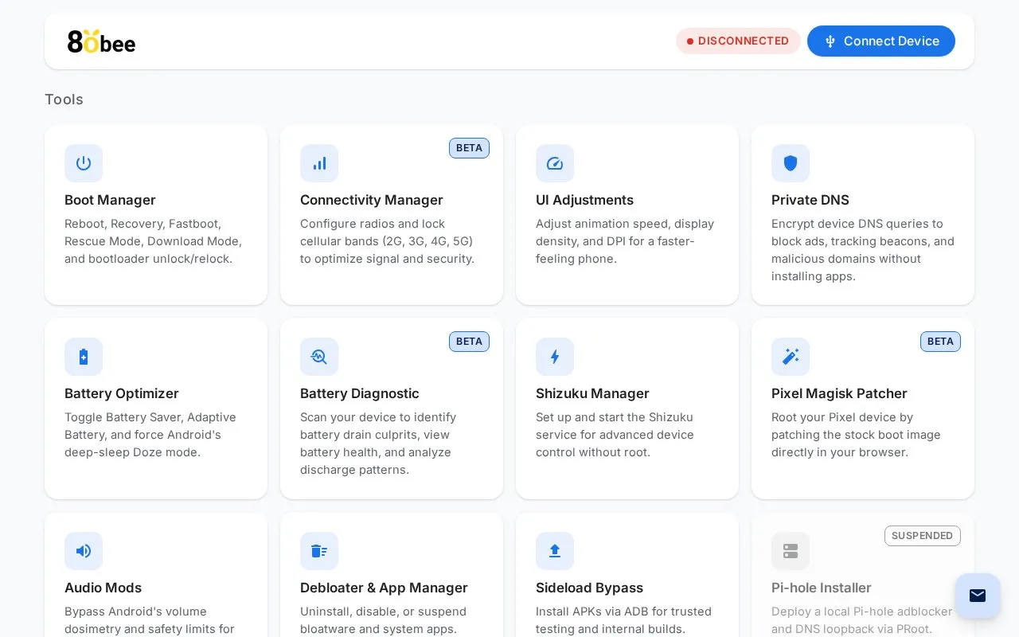This screenshot has width=1019, height=637.
Task: Click the UI Adjustments description text
Action: 625,241
